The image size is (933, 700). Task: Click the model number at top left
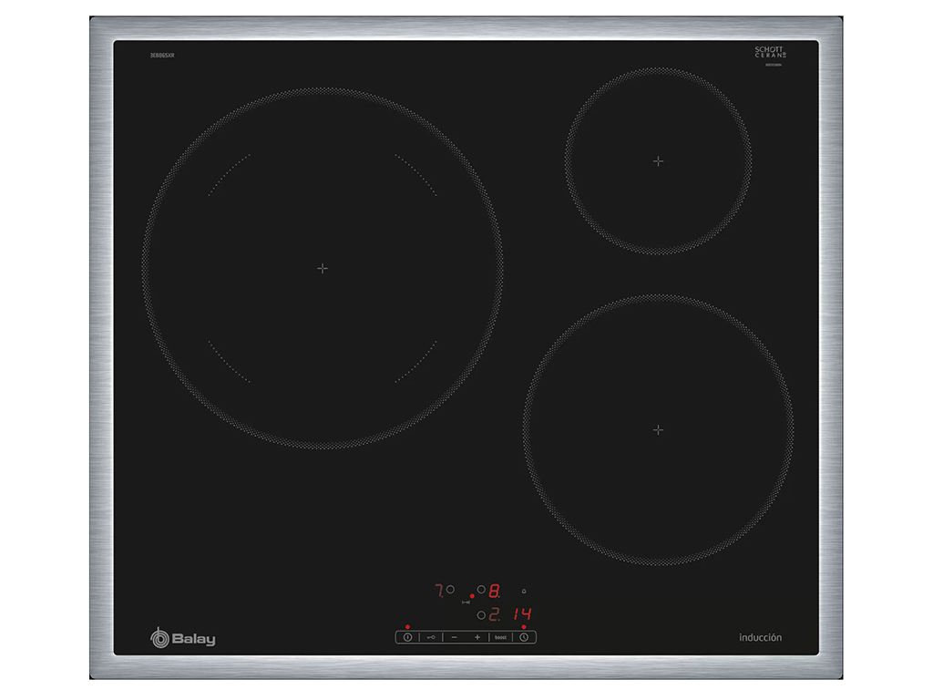[162, 56]
